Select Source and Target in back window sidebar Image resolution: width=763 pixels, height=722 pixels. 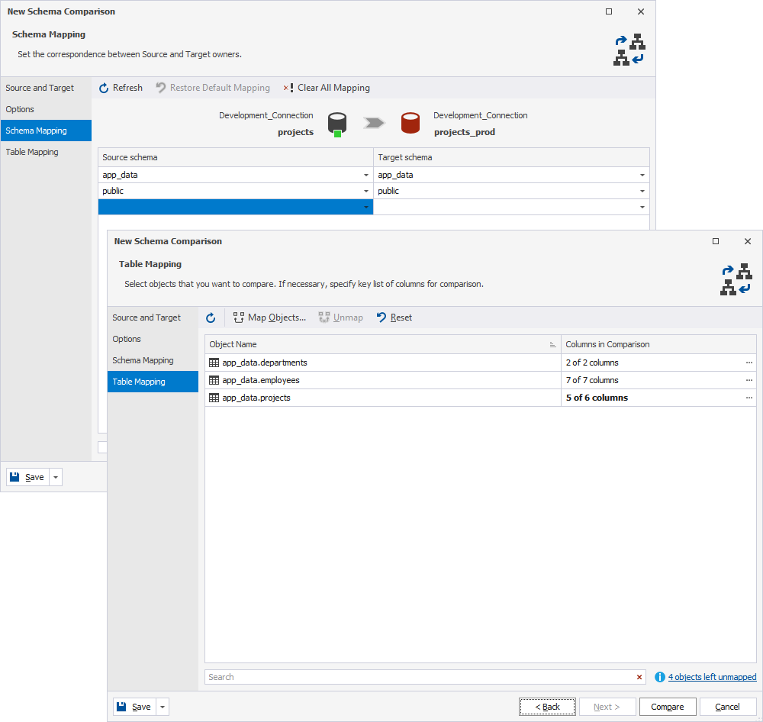[x=46, y=88]
